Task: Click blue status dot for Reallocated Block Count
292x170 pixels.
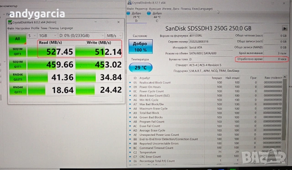Action: (x=130, y=82)
